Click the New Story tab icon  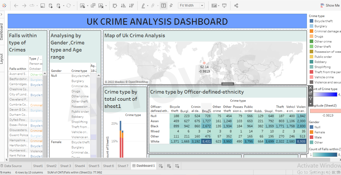(x=177, y=166)
